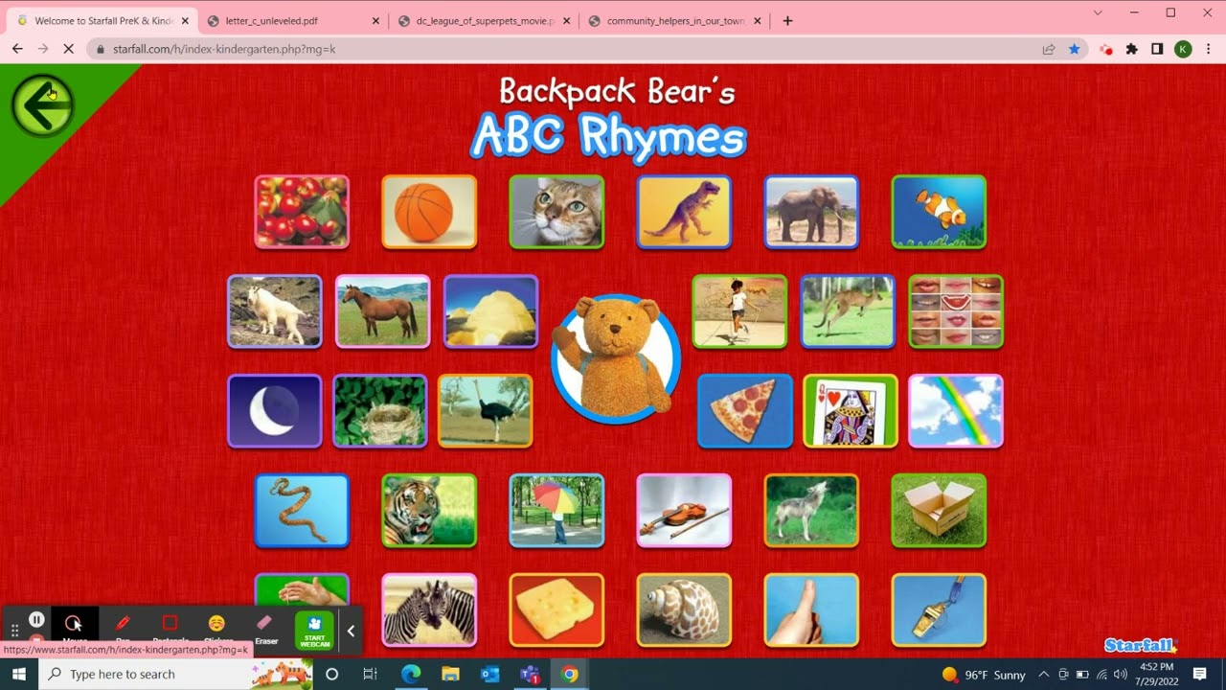
Task: Open the cheese picture tile
Action: coord(556,610)
